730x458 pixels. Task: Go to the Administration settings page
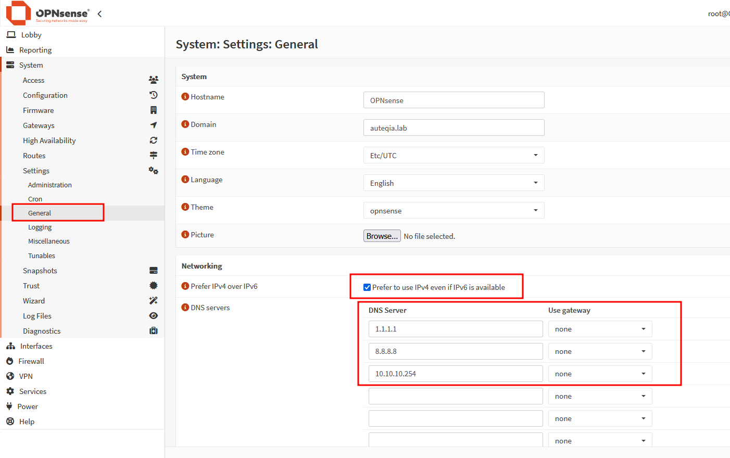pos(50,185)
